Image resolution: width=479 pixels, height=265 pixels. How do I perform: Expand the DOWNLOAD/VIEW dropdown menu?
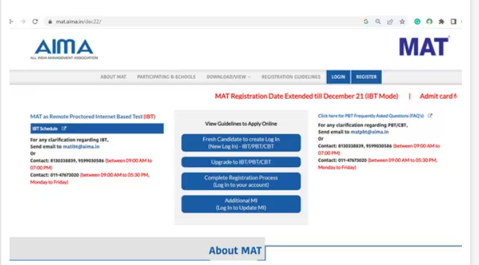point(229,77)
